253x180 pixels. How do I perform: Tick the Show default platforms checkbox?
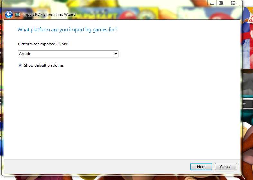(x=20, y=65)
